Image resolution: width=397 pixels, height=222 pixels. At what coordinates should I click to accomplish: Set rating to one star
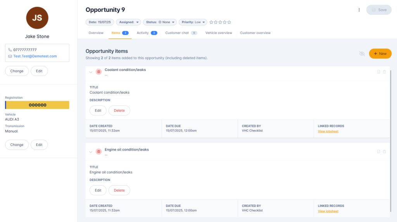(211, 22)
